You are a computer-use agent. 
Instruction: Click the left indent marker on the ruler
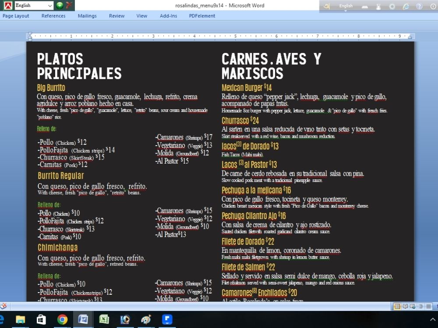[x=30, y=36]
